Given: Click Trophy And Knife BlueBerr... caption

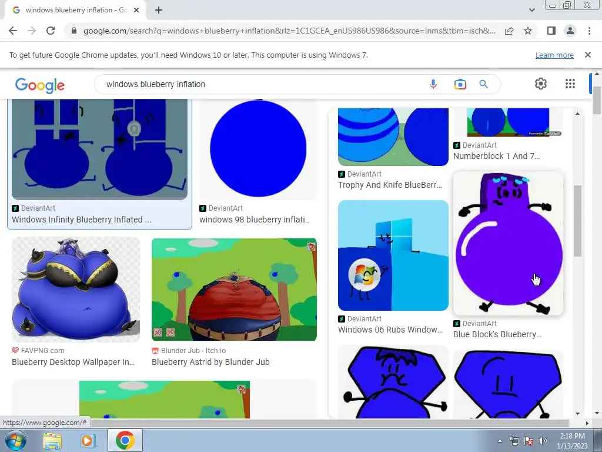Looking at the screenshot, I should 390,185.
